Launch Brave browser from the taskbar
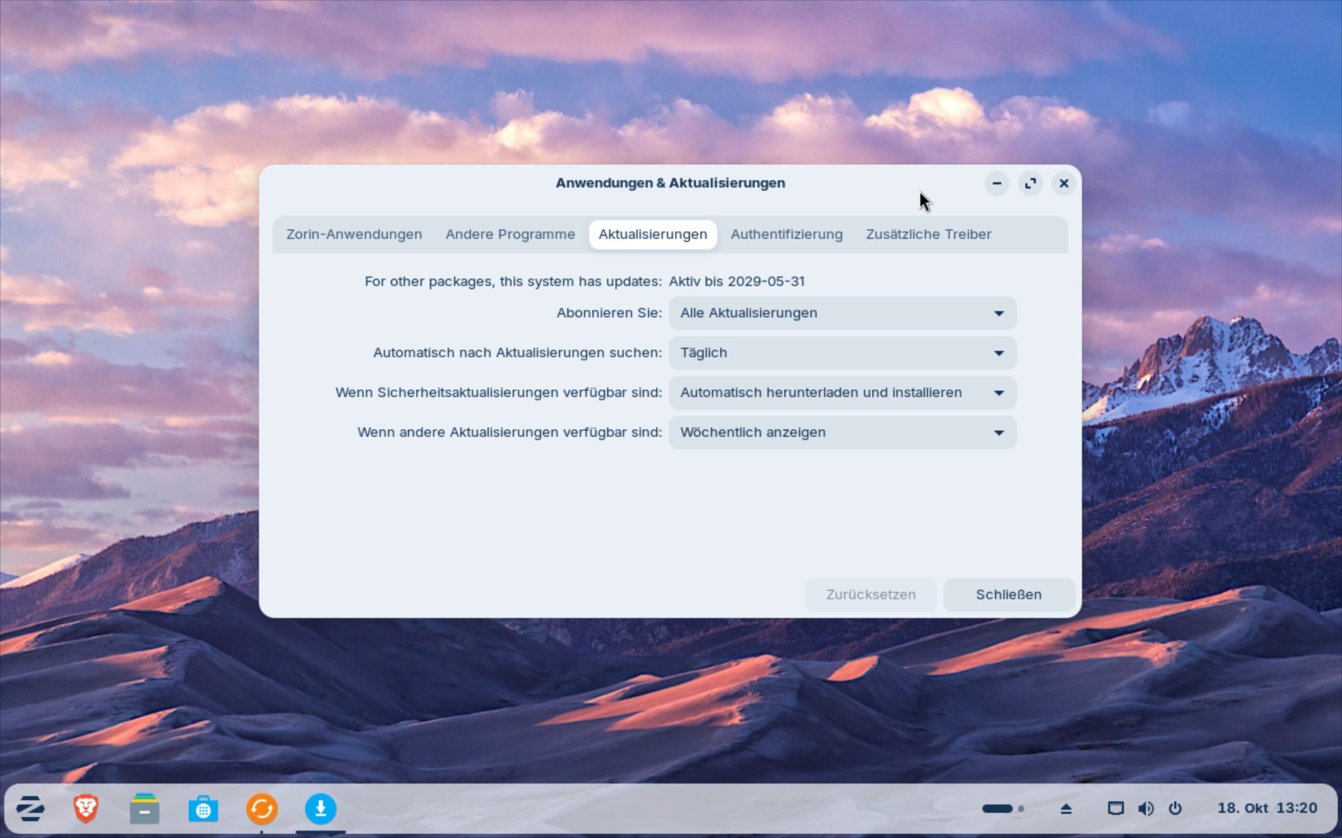1342x838 pixels. pyautogui.click(x=86, y=809)
